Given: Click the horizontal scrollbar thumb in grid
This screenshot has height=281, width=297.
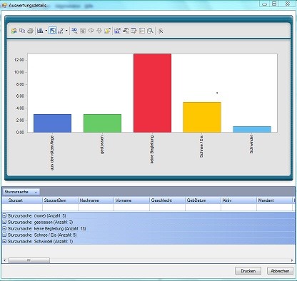Looking at the screenshot, I should pos(29,260).
